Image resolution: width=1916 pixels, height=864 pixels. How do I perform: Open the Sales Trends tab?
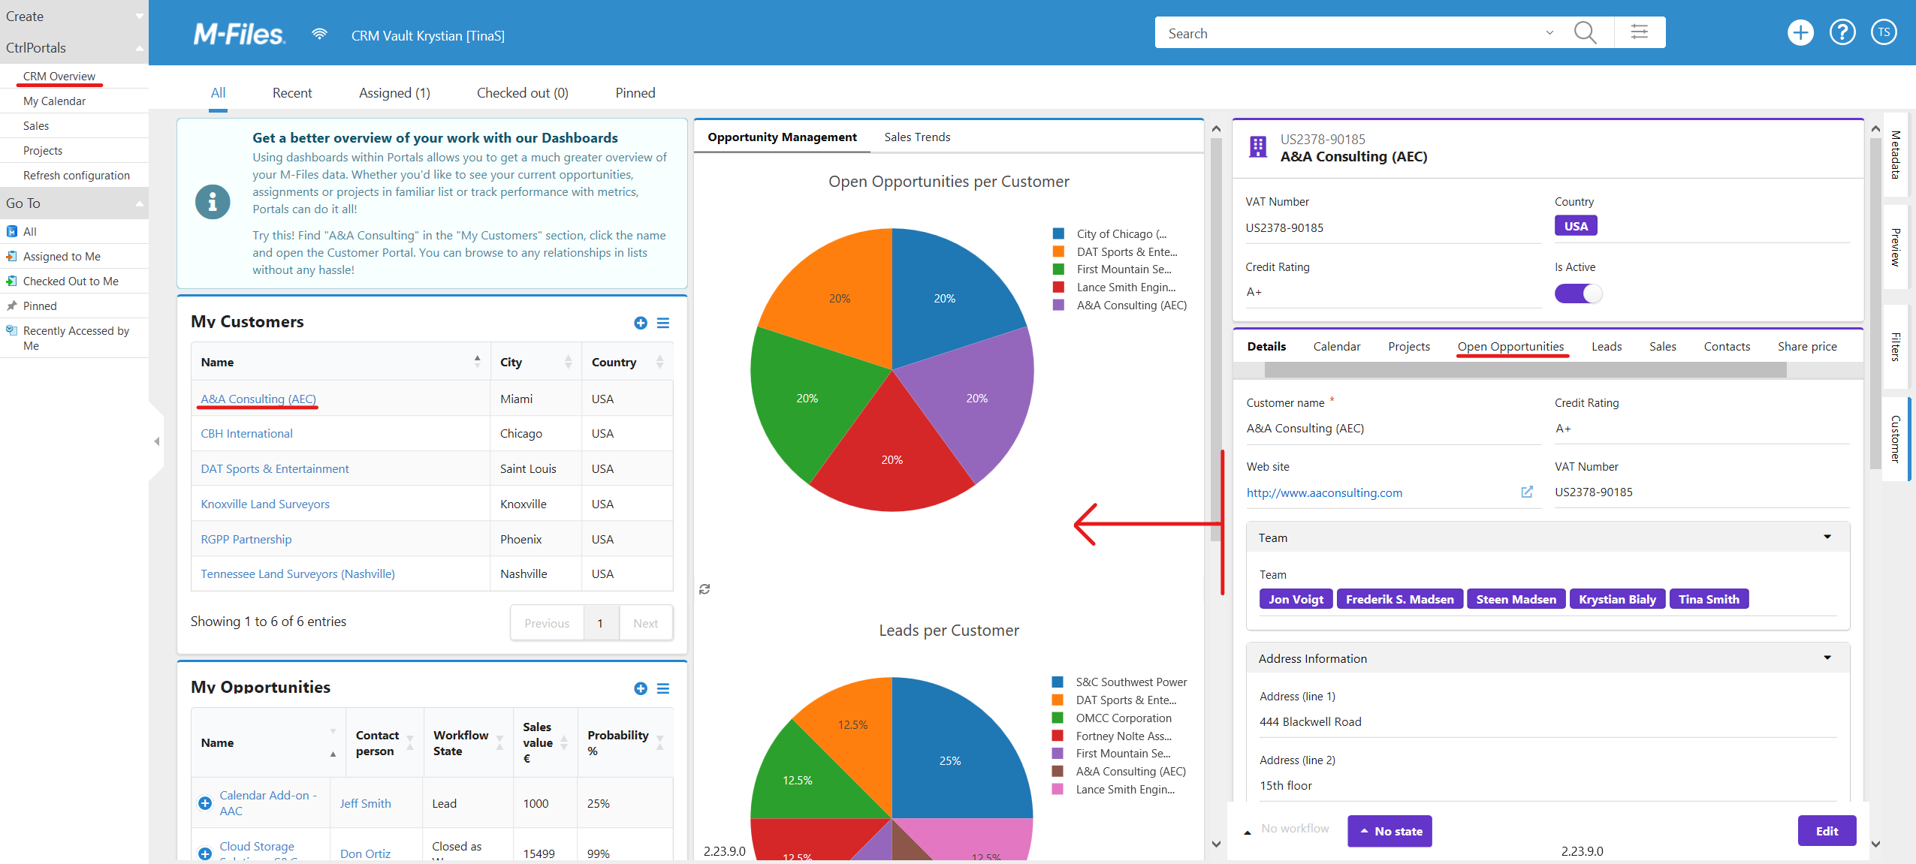tap(917, 137)
